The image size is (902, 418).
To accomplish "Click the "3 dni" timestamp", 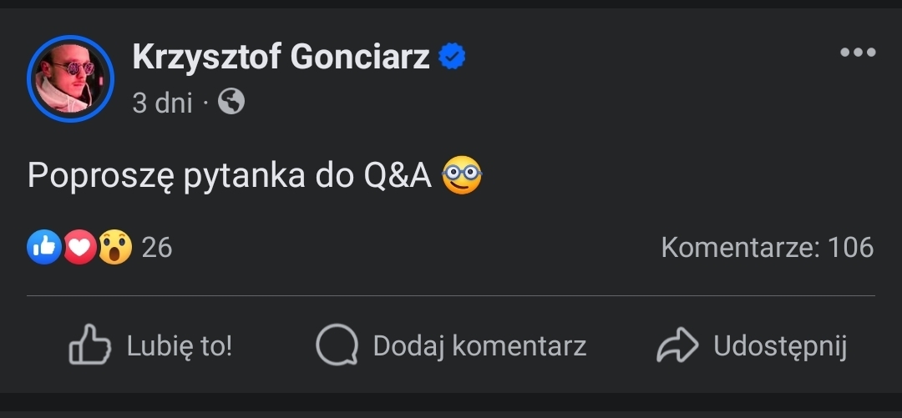I will [x=162, y=103].
